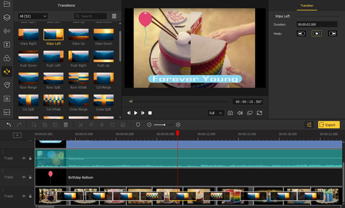Click the Export button
Screen dimensions: 345x208
[x=329, y=125]
